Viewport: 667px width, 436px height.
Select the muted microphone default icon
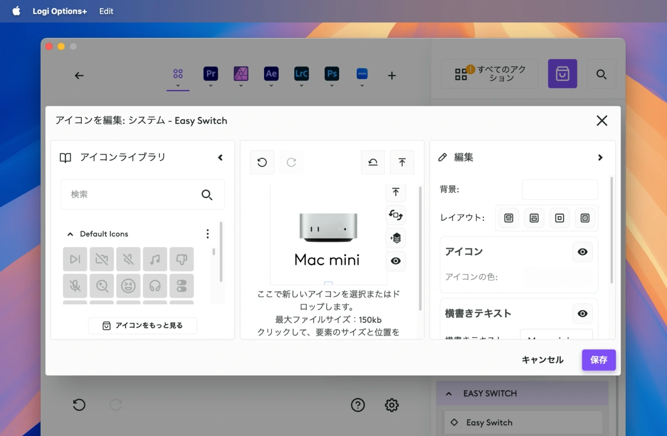pyautogui.click(x=75, y=285)
